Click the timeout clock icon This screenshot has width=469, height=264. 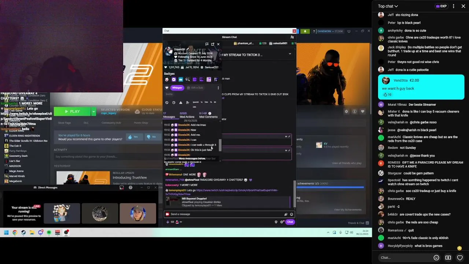[x=174, y=103]
